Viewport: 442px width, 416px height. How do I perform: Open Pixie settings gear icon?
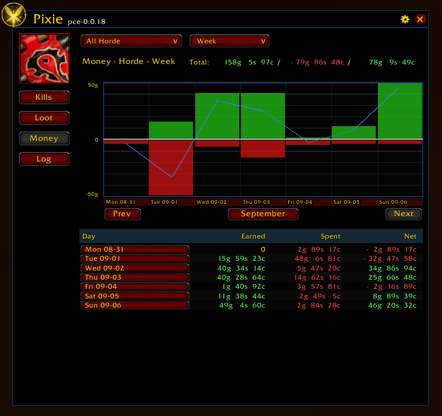tap(405, 19)
